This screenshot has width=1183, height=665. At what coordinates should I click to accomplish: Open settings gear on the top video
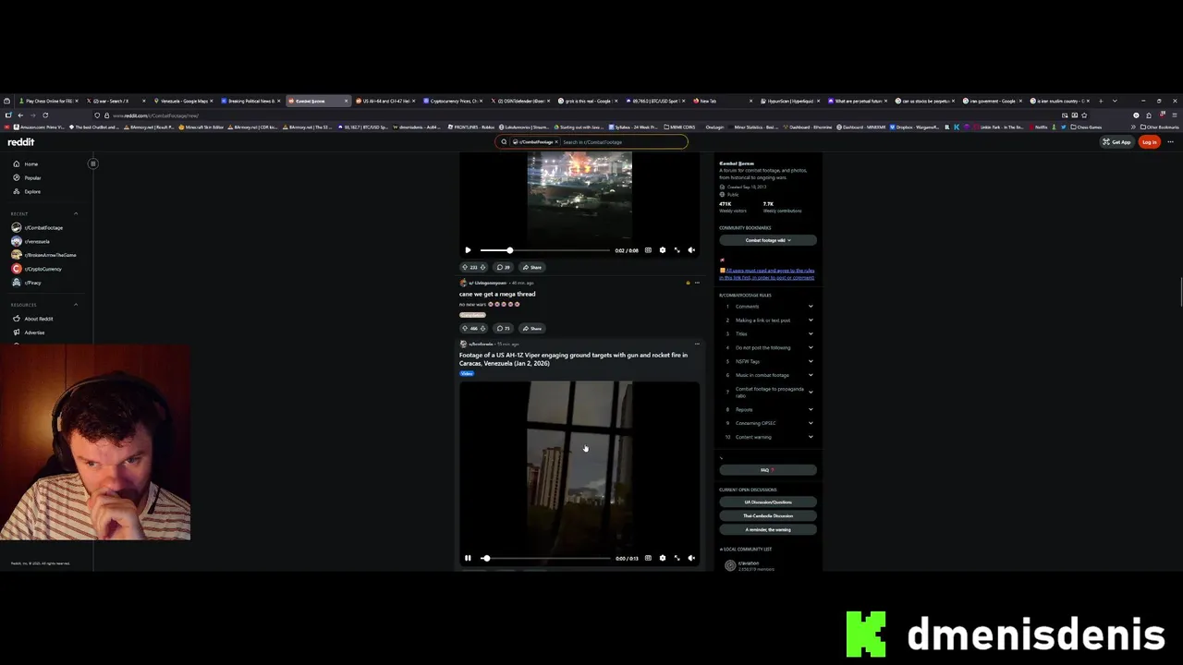(662, 250)
